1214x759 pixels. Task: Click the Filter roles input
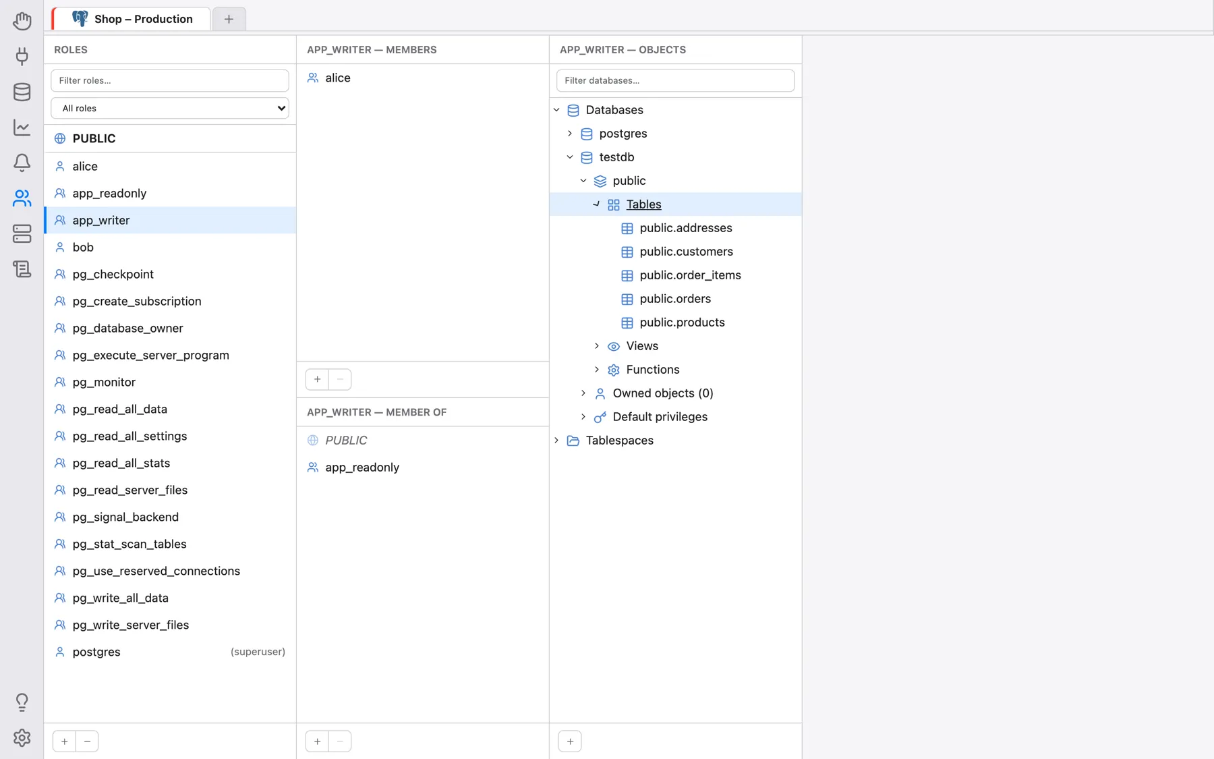pyautogui.click(x=170, y=80)
